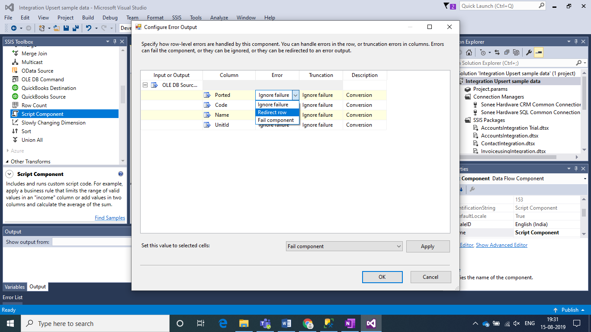
Task: Open the Show Advanced Editor link
Action: tap(501, 245)
